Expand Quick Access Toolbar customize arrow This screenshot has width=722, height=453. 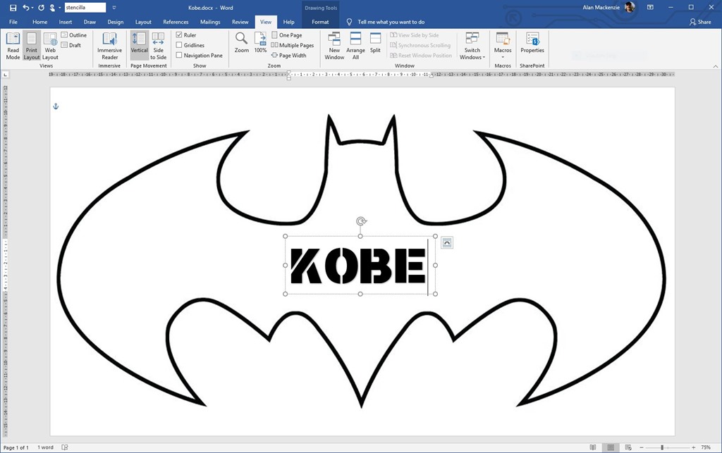click(114, 8)
